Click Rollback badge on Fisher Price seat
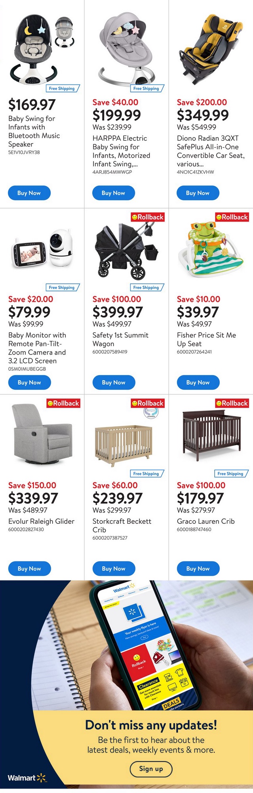Viewport: 253px width, 793px height. pos(232,217)
